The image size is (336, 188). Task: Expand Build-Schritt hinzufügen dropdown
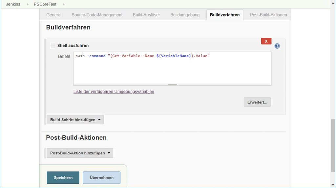pos(75,120)
